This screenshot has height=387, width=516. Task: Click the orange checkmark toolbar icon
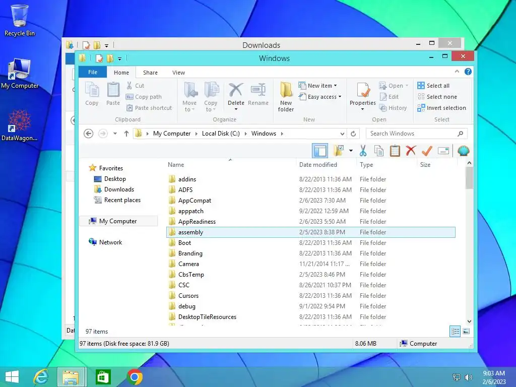coord(427,151)
